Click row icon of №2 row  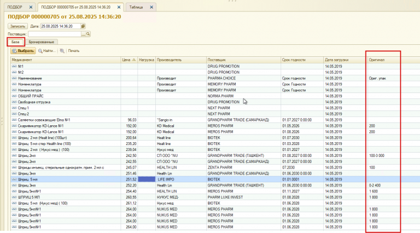[14, 72]
